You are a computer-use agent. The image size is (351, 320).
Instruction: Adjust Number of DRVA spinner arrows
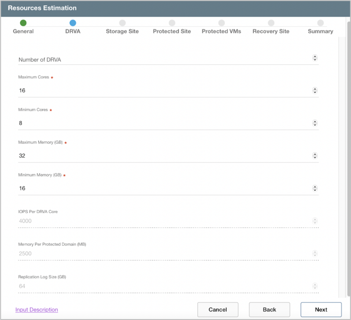pos(315,58)
